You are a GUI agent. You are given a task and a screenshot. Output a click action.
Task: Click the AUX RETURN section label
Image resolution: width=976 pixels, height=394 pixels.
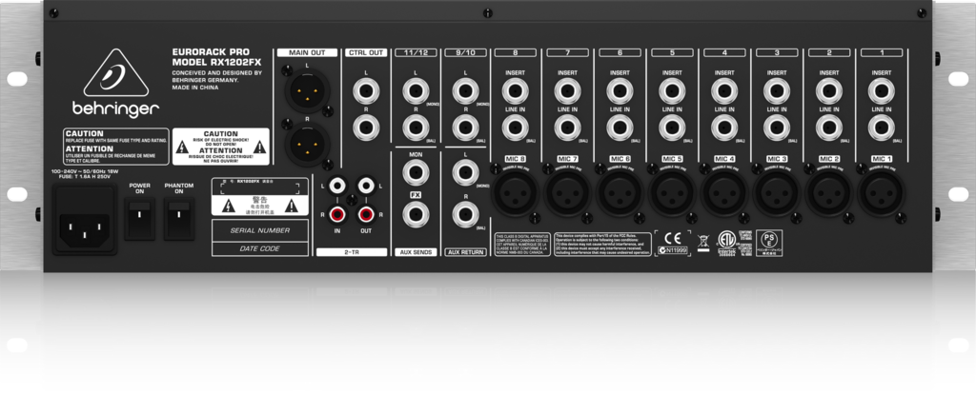point(465,252)
